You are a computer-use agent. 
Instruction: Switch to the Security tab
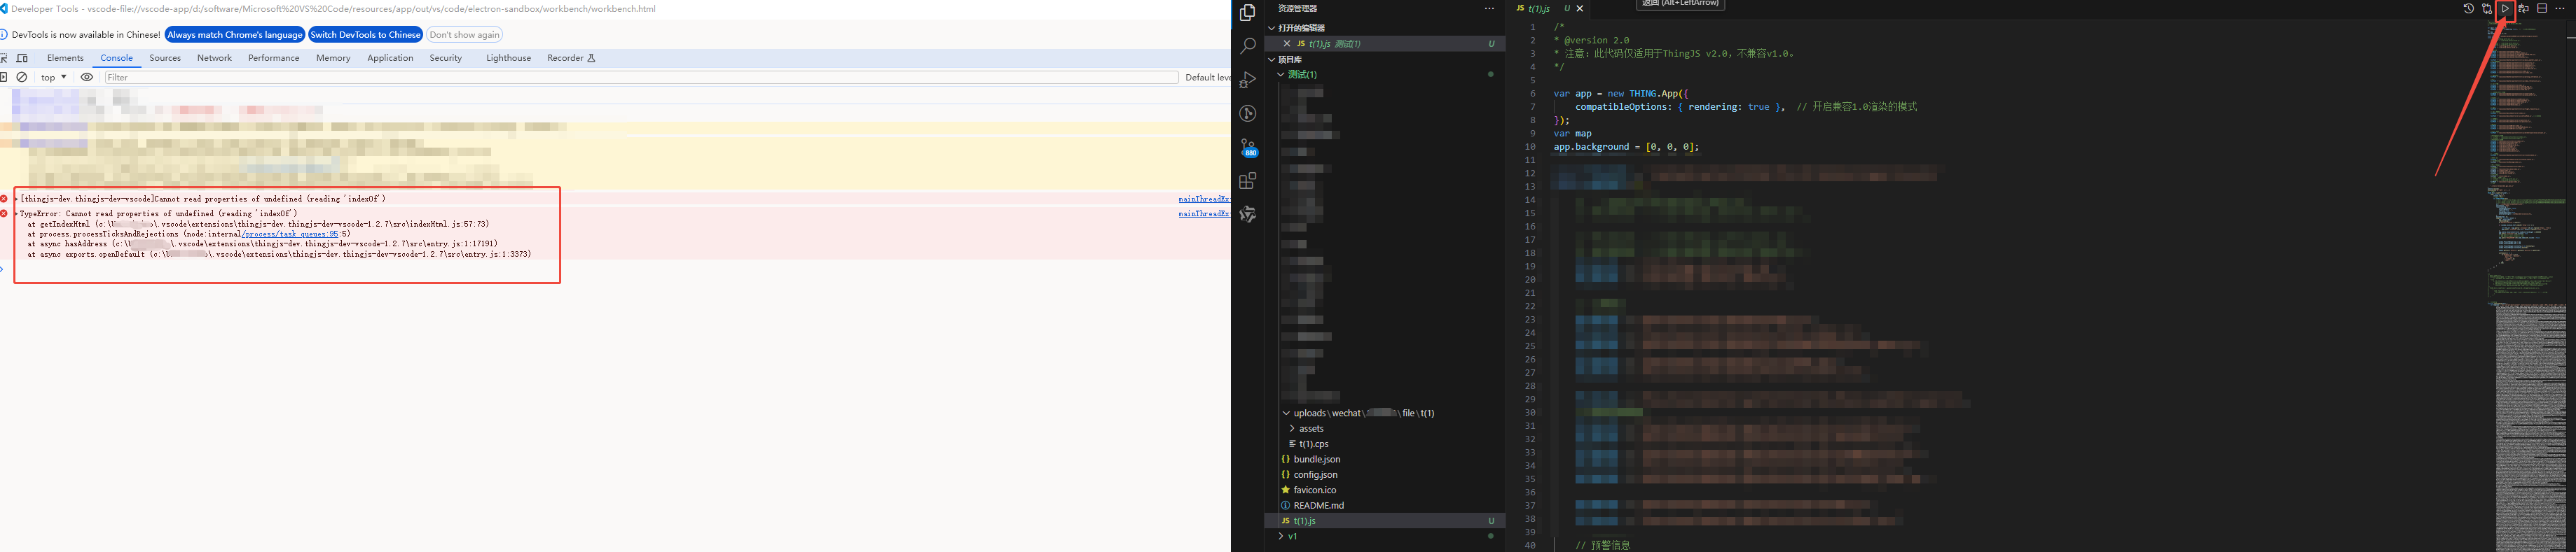tap(446, 58)
